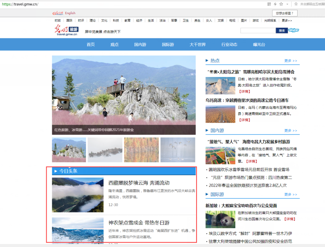The height and width of the screenshot is (247, 325).
Task: Go to 行业动态 tab in blue navigation
Action: tap(229, 45)
